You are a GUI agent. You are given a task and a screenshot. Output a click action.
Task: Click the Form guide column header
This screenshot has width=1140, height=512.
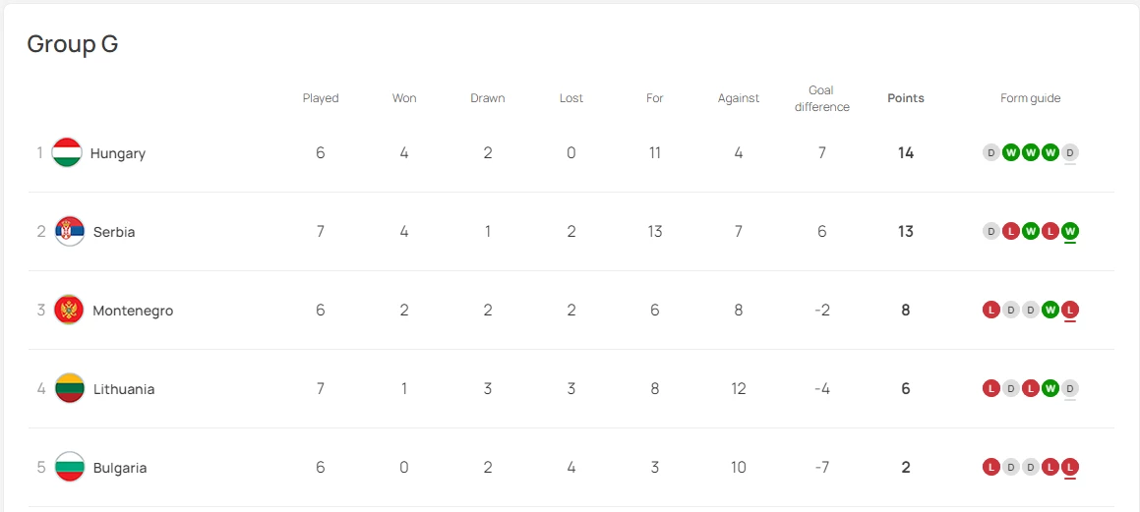1030,98
